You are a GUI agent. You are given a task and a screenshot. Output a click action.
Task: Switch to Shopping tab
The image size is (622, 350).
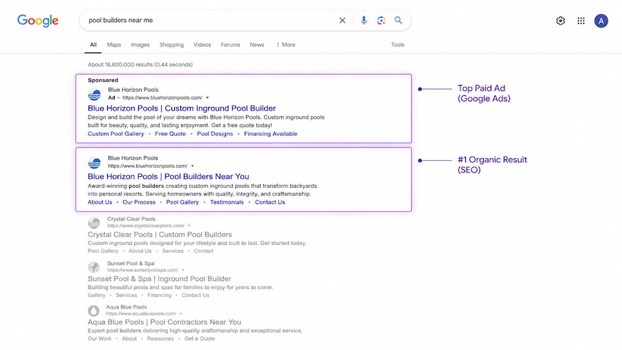click(x=171, y=45)
